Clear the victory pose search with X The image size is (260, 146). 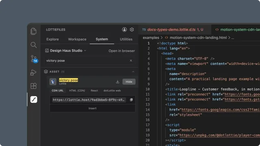pyautogui.click(x=131, y=60)
